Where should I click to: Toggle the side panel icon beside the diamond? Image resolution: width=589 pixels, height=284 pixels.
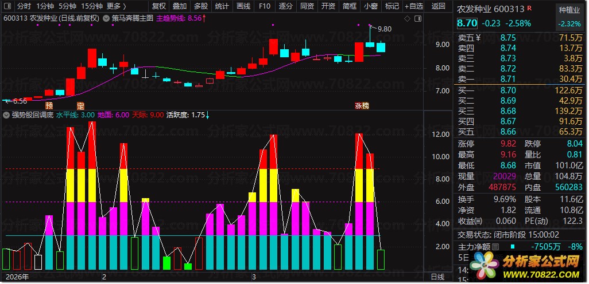pos(417,18)
